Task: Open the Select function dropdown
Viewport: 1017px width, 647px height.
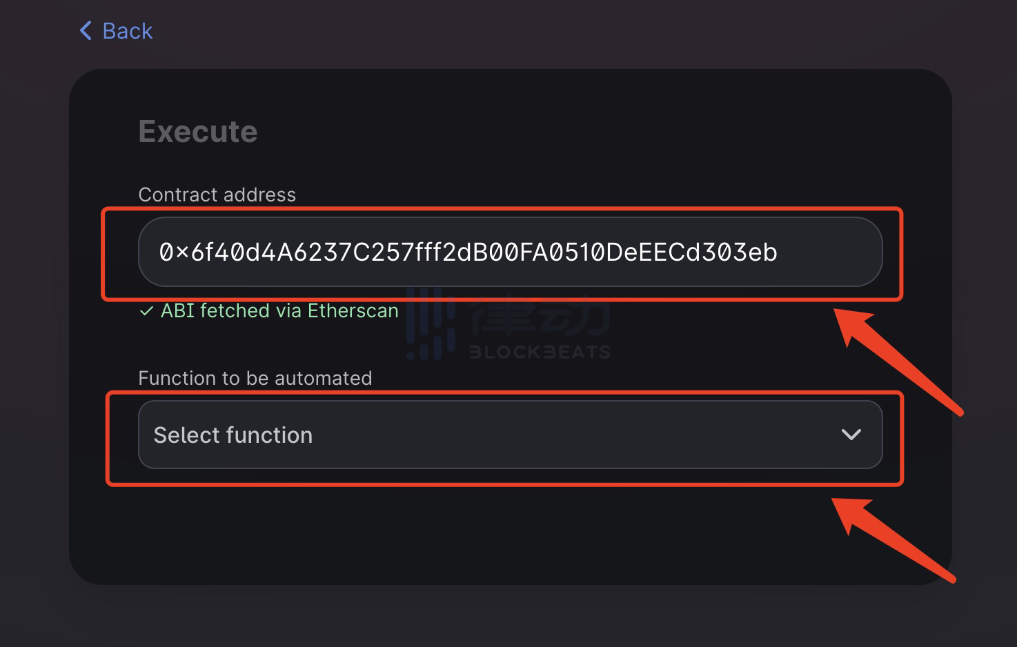Action: [510, 435]
